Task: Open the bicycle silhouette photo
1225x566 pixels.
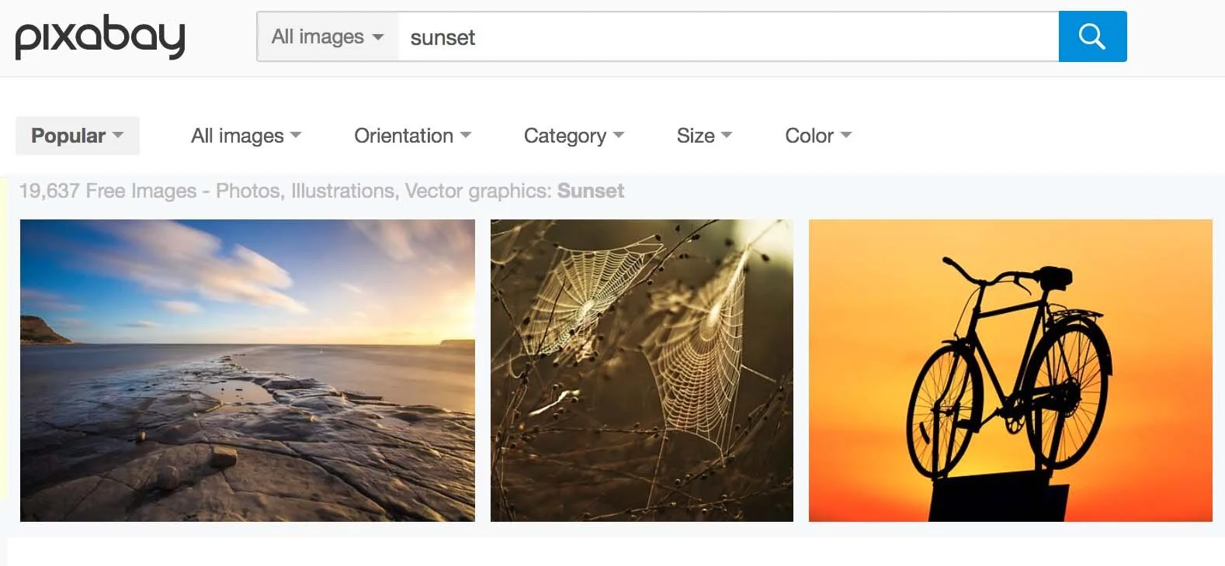Action: [1011, 371]
